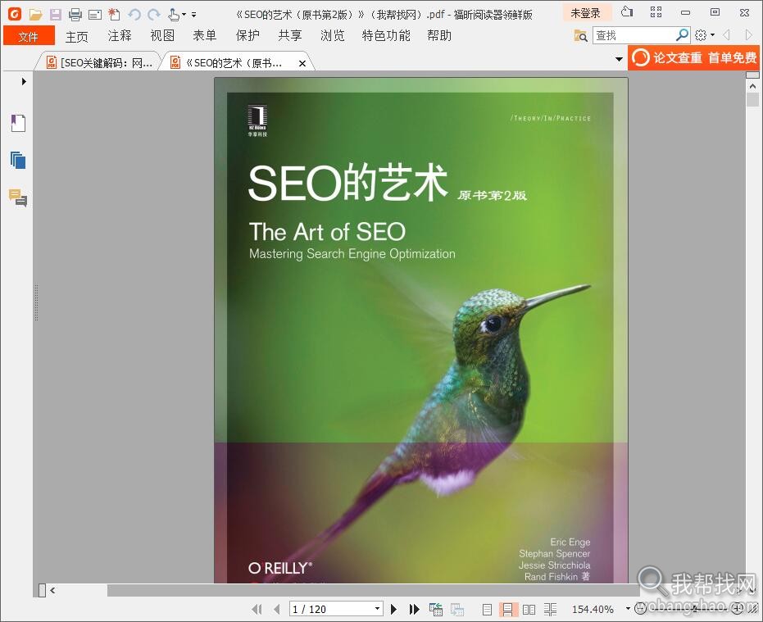Viewport: 763px width, 622px height.
Task: Select facing pages view mode
Action: point(529,610)
